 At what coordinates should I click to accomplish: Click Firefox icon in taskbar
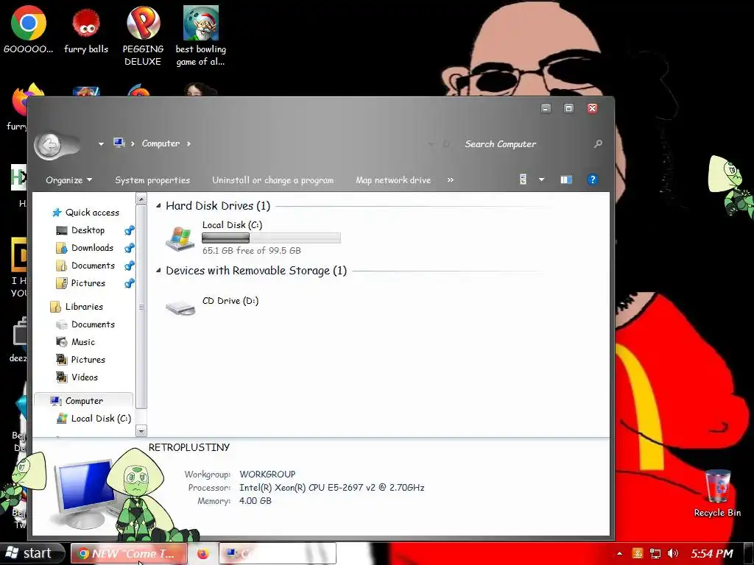(202, 554)
